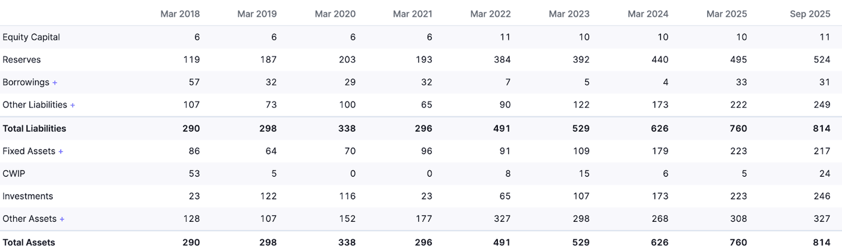
Task: Select the Total Liabilities row label
Action: (34, 128)
